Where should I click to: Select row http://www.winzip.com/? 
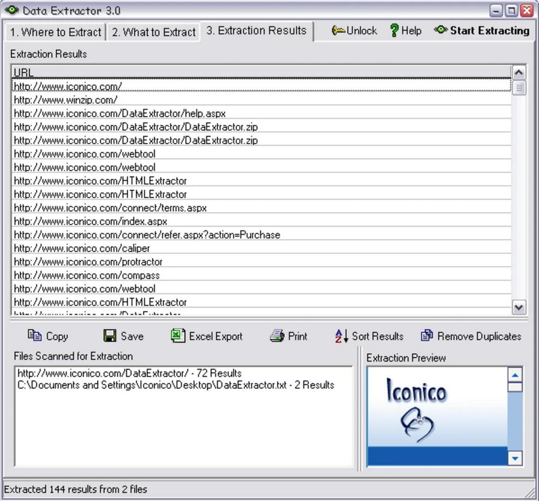(261, 100)
